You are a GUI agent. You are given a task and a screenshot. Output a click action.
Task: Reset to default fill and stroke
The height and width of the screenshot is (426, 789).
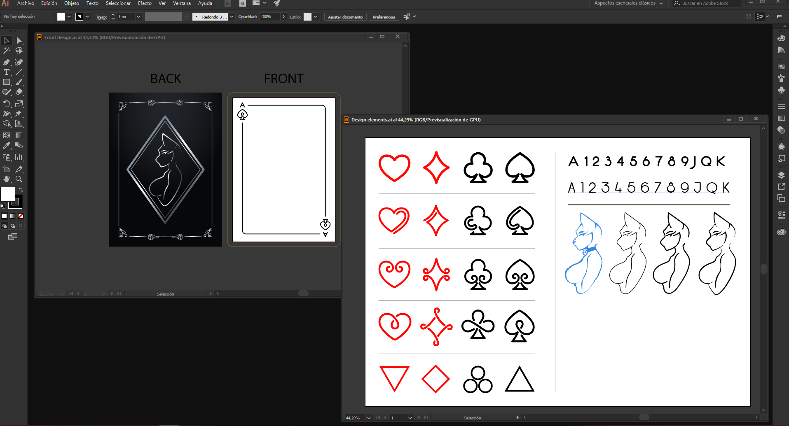pyautogui.click(x=3, y=206)
